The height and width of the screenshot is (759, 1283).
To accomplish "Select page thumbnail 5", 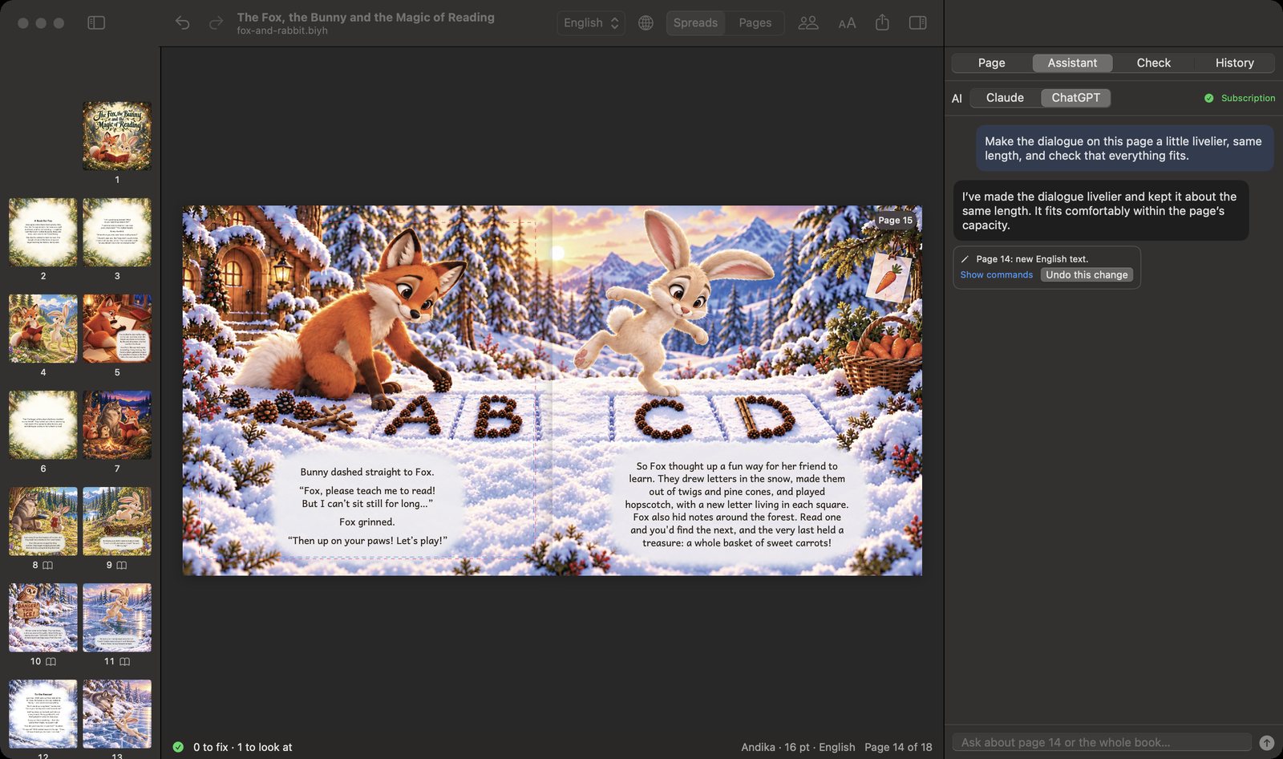I will [x=117, y=328].
